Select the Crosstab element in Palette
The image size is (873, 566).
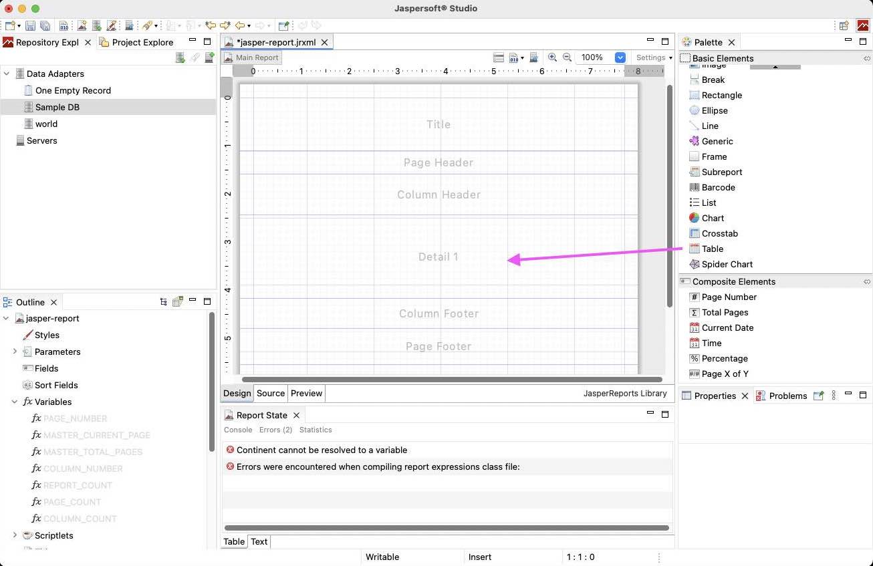click(713, 233)
